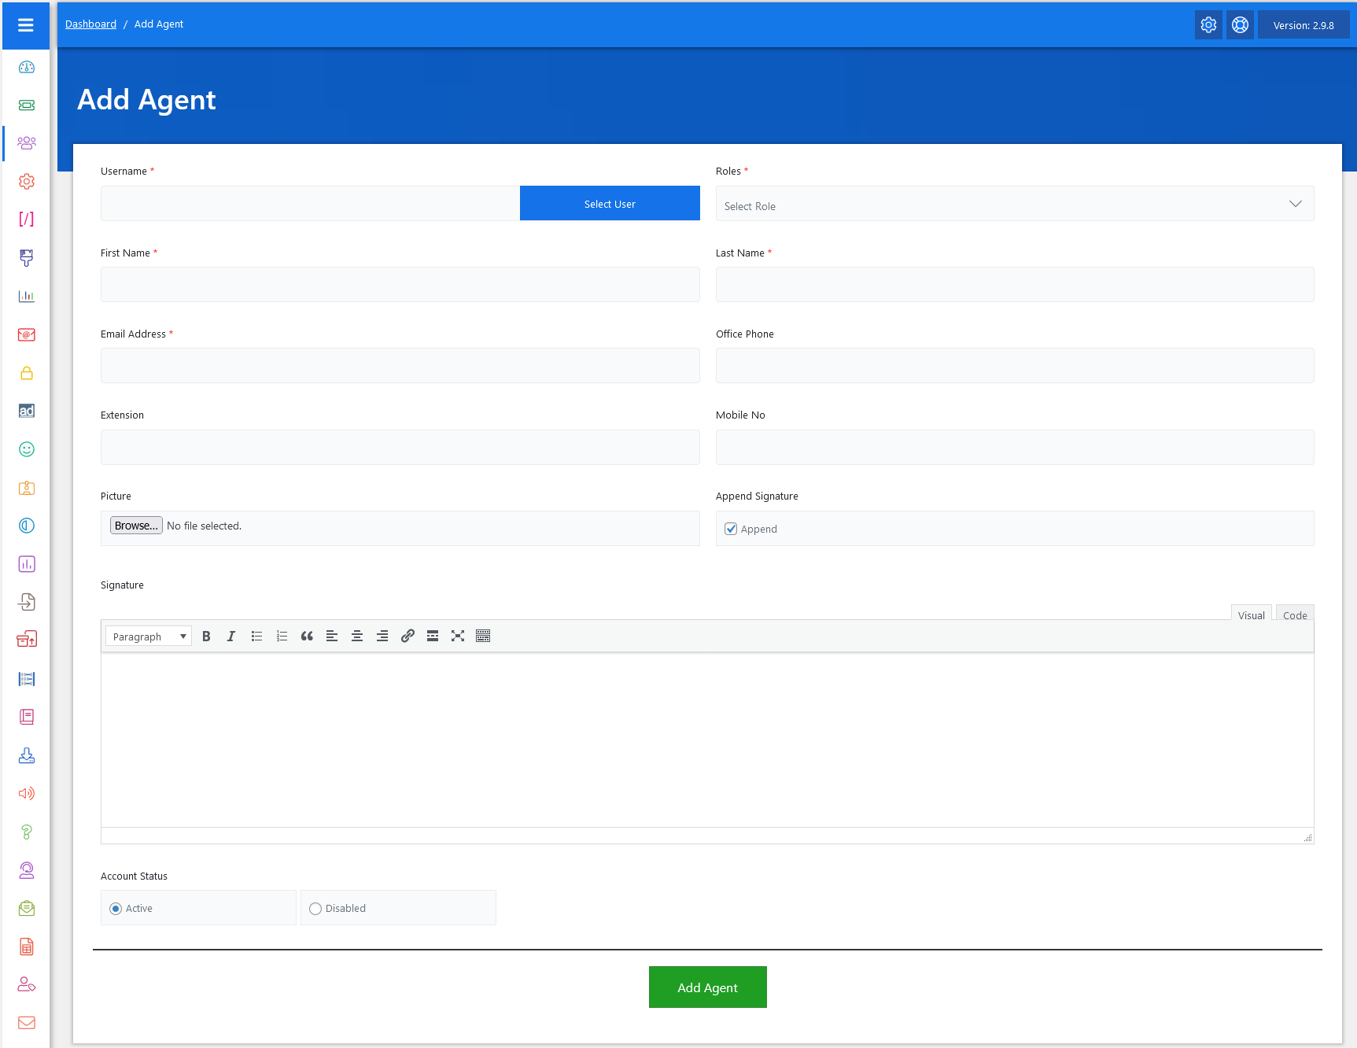This screenshot has height=1048, width=1357.
Task: Open the agents people icon in sidebar
Action: tap(27, 143)
